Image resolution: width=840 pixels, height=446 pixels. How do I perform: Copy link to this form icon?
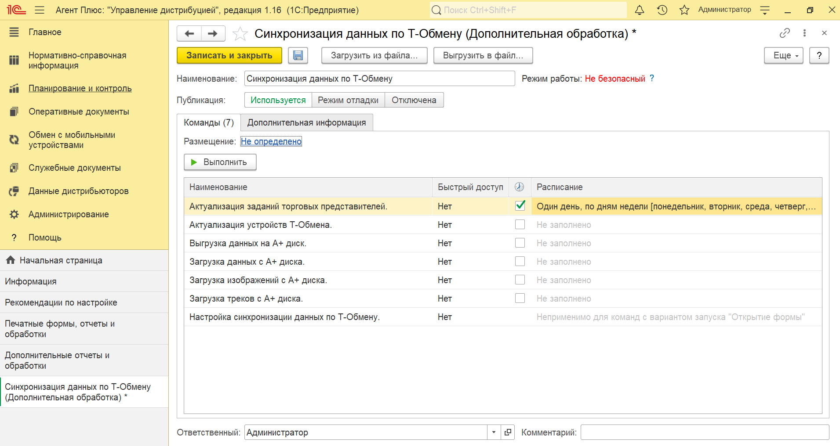click(785, 33)
